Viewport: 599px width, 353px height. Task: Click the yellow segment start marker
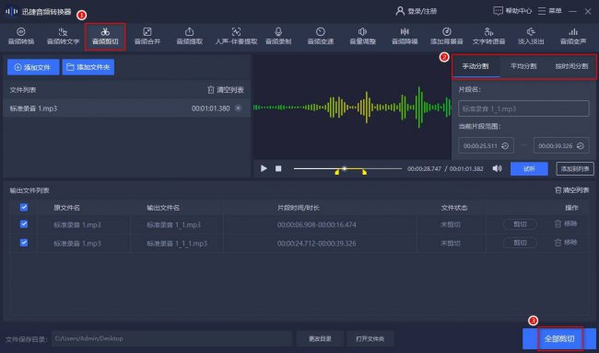point(337,172)
